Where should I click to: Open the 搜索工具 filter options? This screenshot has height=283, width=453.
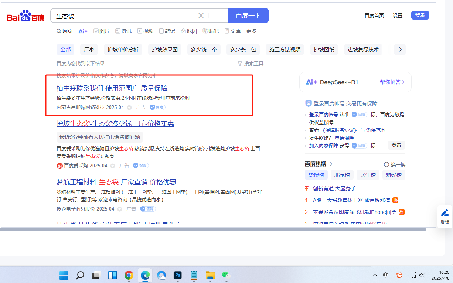(251, 64)
